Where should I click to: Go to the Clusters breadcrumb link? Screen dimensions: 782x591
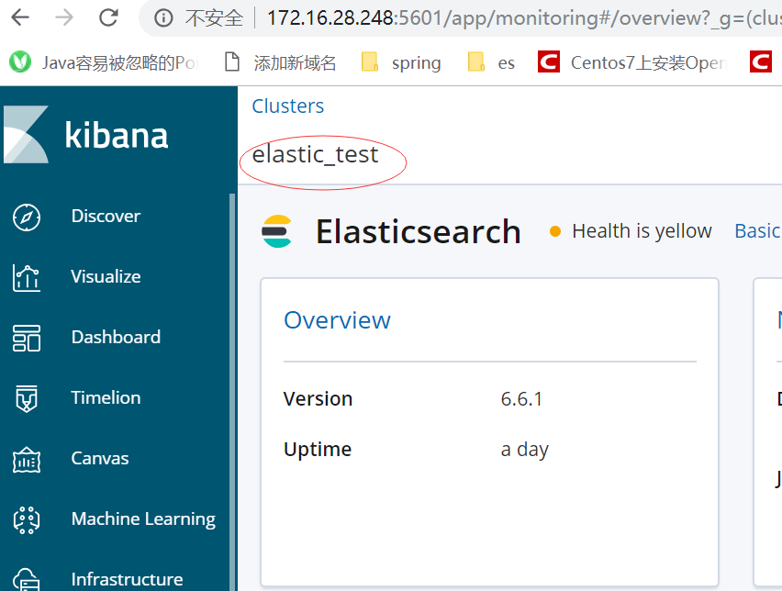(x=288, y=106)
